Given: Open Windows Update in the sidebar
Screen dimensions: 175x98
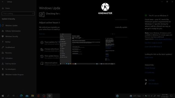Looking at the screenshot, I should point(11,25).
